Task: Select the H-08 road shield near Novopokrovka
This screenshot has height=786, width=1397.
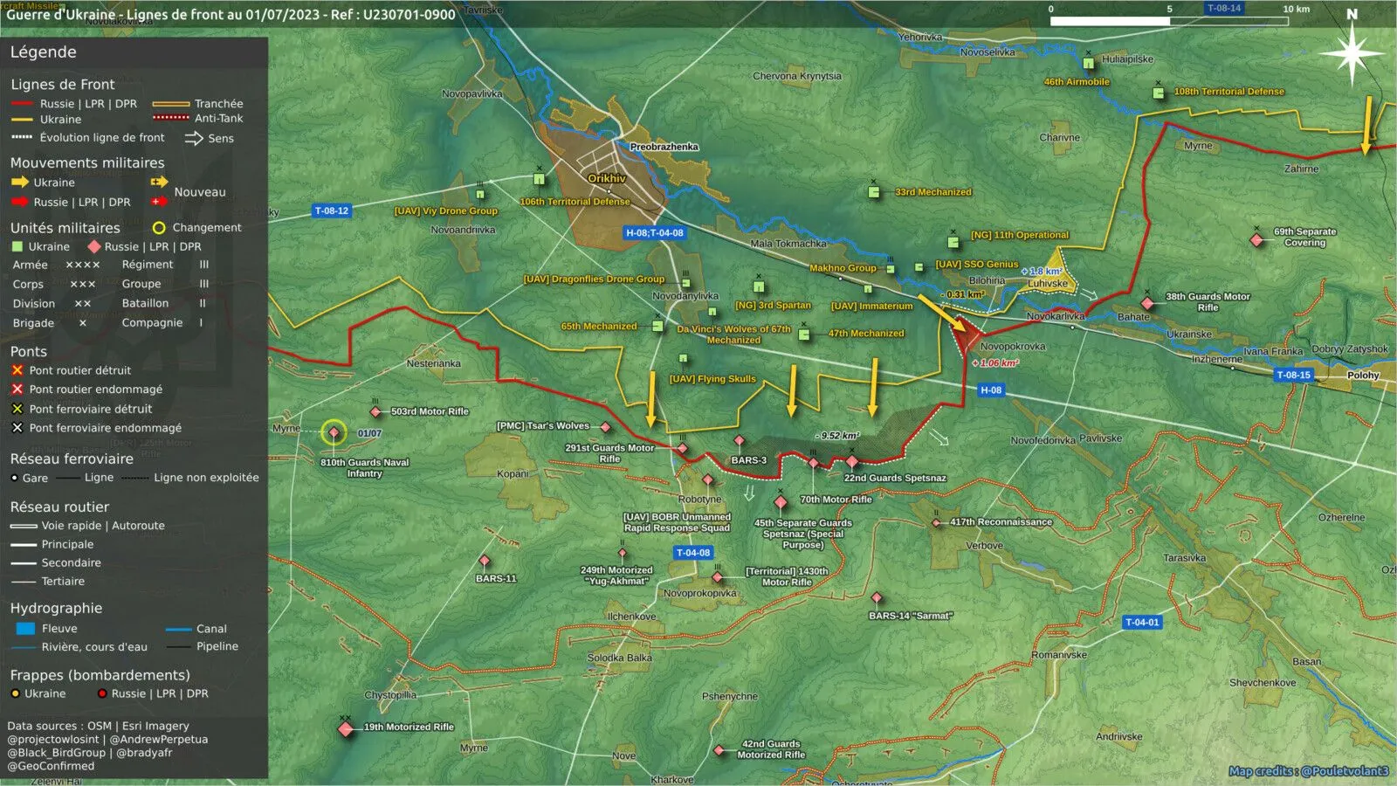Action: click(x=991, y=390)
